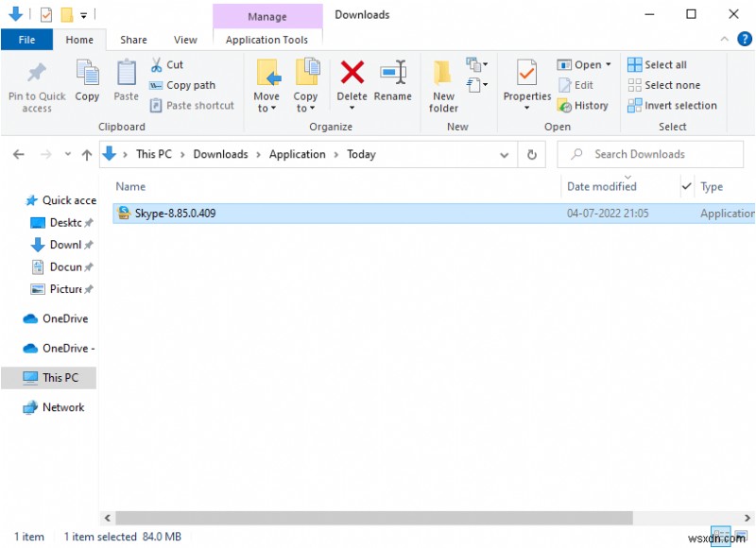Show file History
The height and width of the screenshot is (548, 756).
click(x=582, y=106)
